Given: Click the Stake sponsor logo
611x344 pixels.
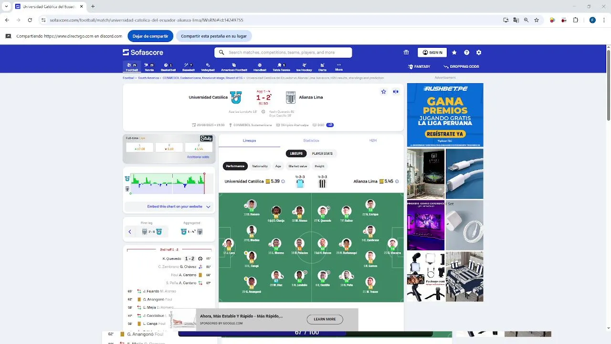Looking at the screenshot, I should [x=206, y=139].
